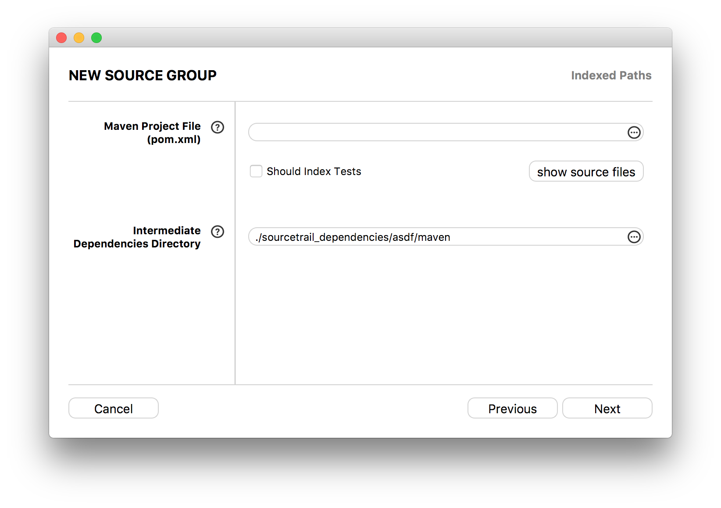Cancel the new source group dialog

click(x=114, y=408)
